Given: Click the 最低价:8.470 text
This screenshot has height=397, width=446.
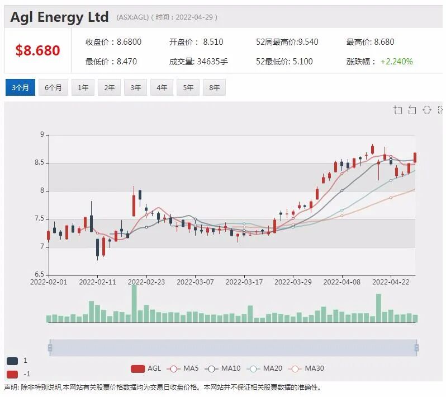Looking at the screenshot, I should coord(111,61).
